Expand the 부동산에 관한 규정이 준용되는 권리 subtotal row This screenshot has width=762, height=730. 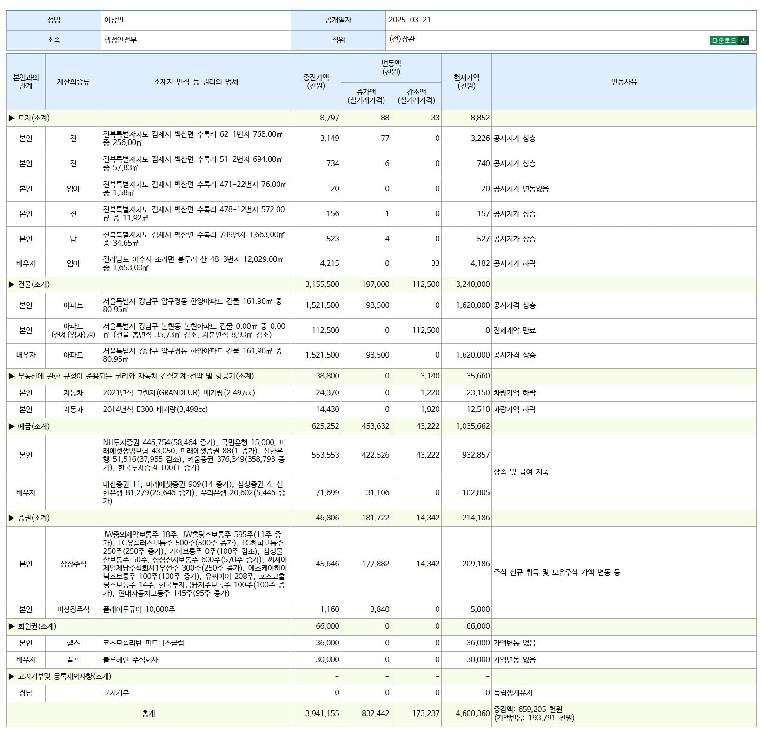pos(381,376)
